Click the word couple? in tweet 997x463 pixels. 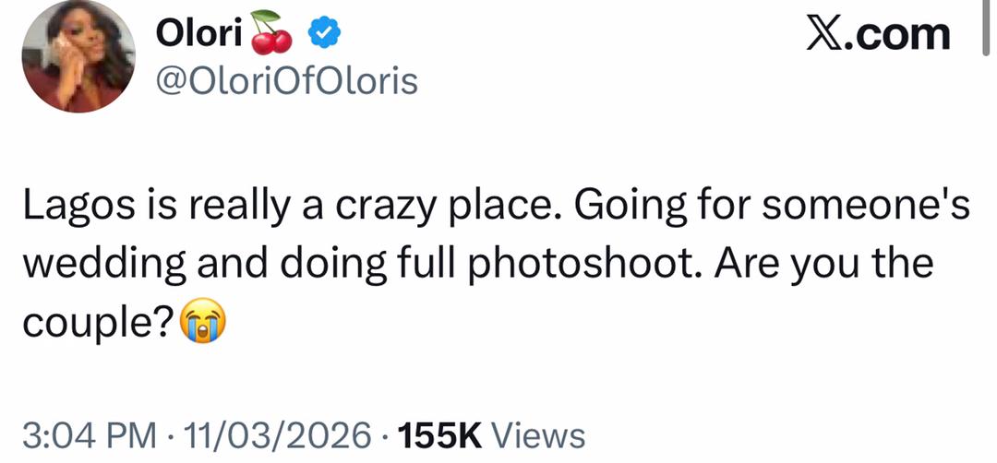(100, 321)
